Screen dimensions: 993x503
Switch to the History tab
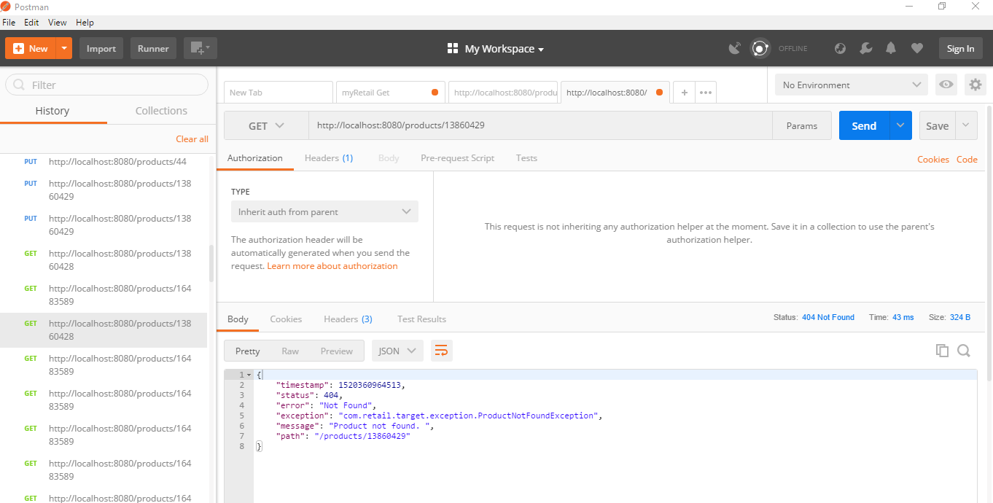(52, 111)
